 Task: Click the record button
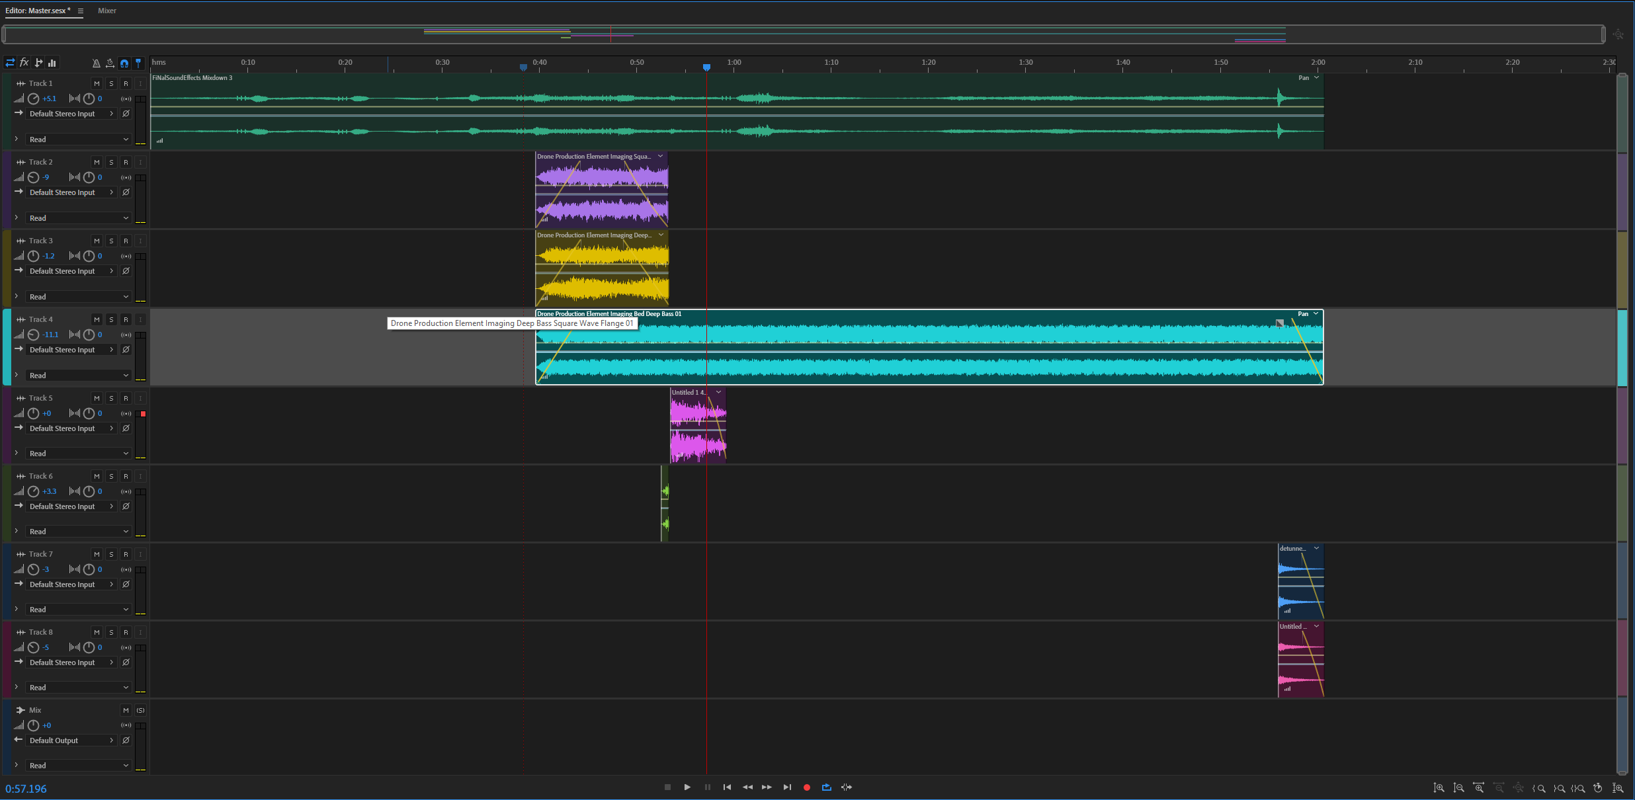[x=807, y=787]
